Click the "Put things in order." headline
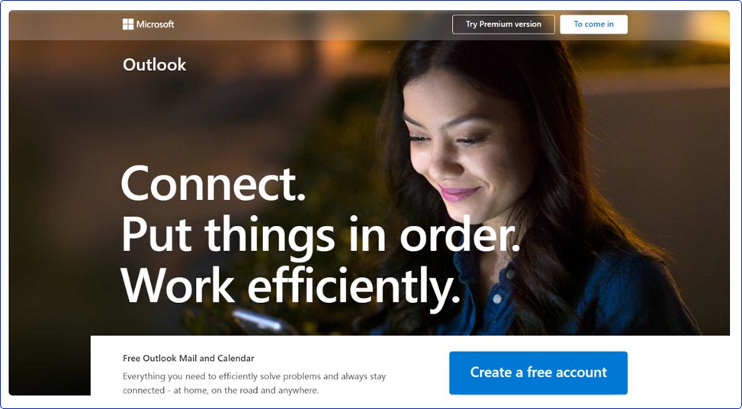Viewport: 742px width, 409px height. 321,235
